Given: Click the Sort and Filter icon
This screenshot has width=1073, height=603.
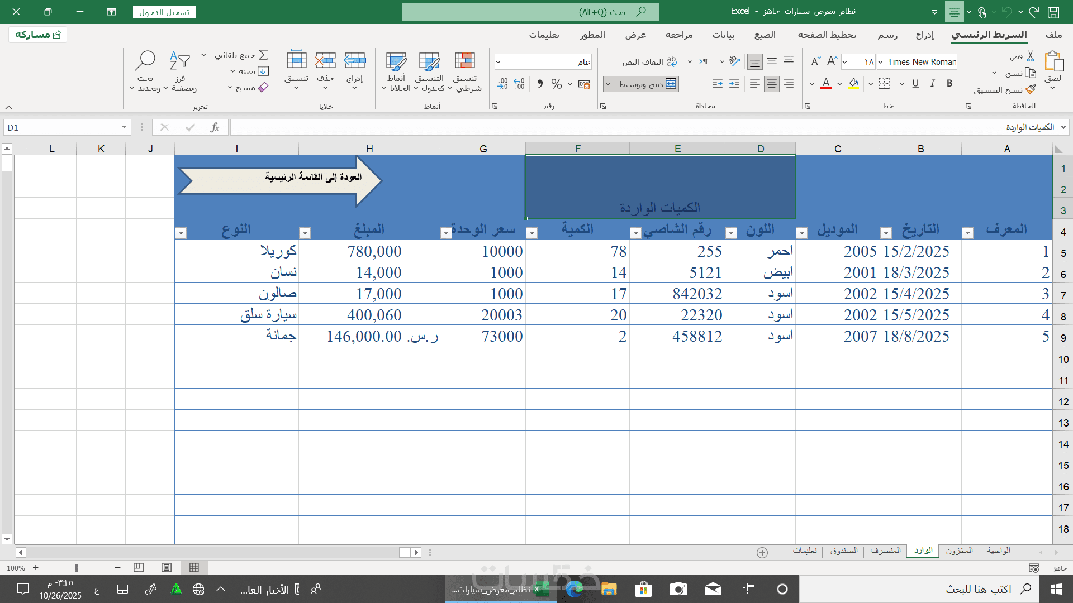Looking at the screenshot, I should (x=180, y=61).
